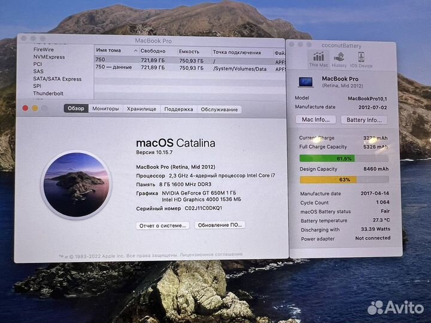
Task: Open This Mac view in coconutBattery
Action: pyautogui.click(x=318, y=59)
